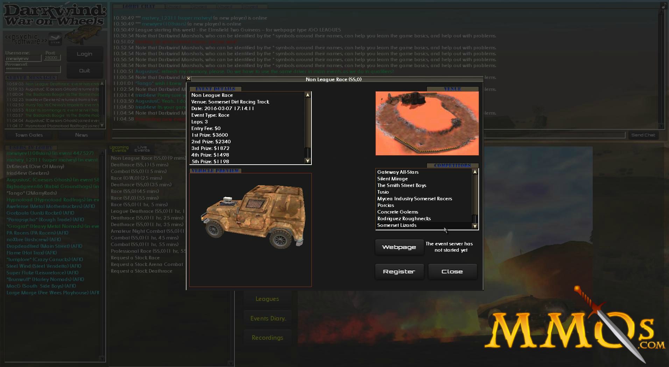This screenshot has width=669, height=367.
Task: Select Race (SS,0) (45 mins) event
Action: coord(135,191)
